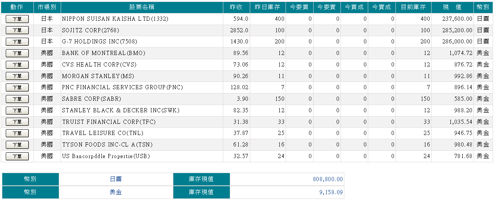Screen dimensions: 495x200
Task: Click closing price 89.56
Action: click(x=241, y=53)
